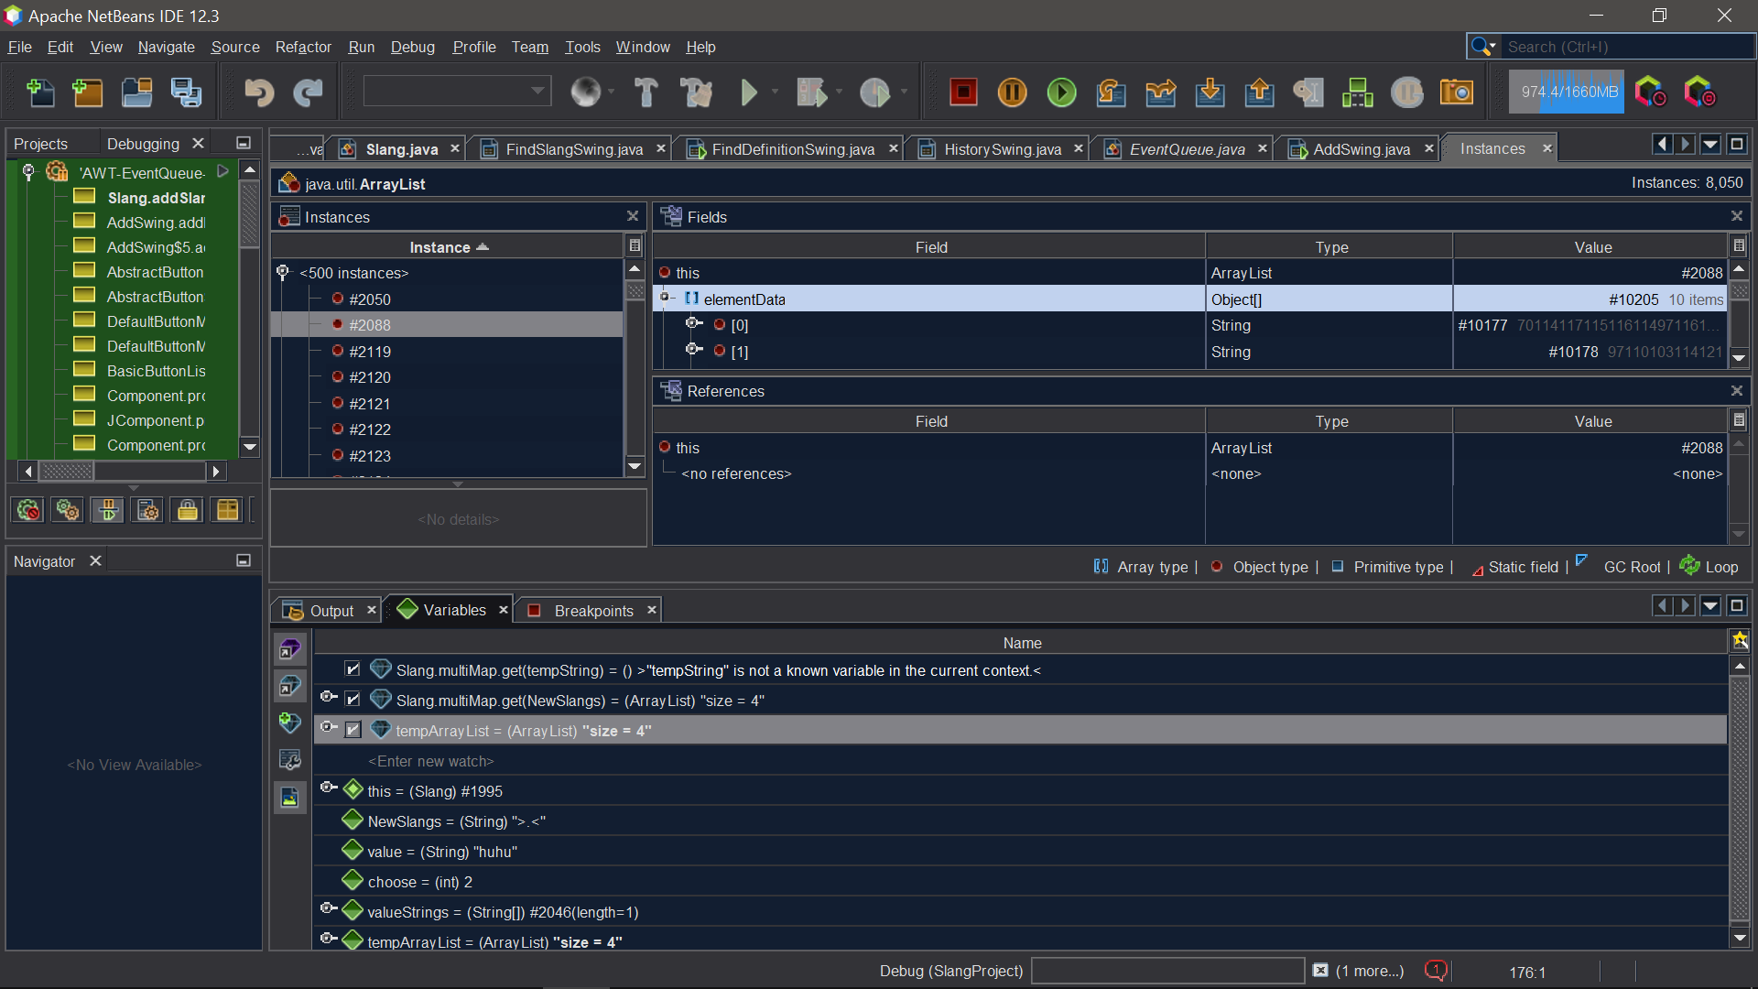Click the Search (Ctrl+I) field
The height and width of the screenshot is (989, 1758).
1628,47
